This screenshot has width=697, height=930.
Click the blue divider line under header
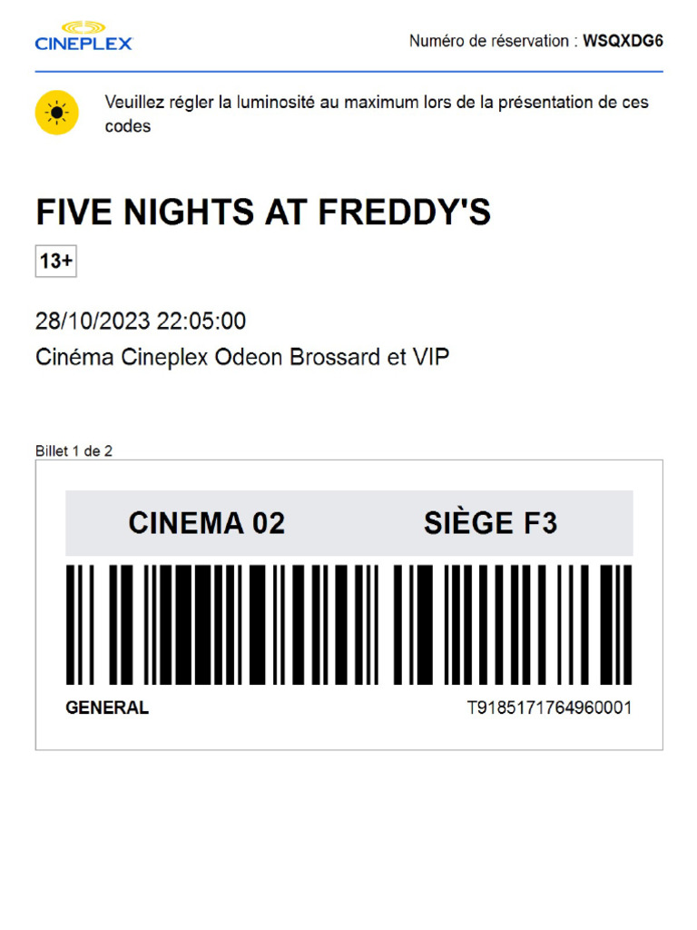point(349,72)
